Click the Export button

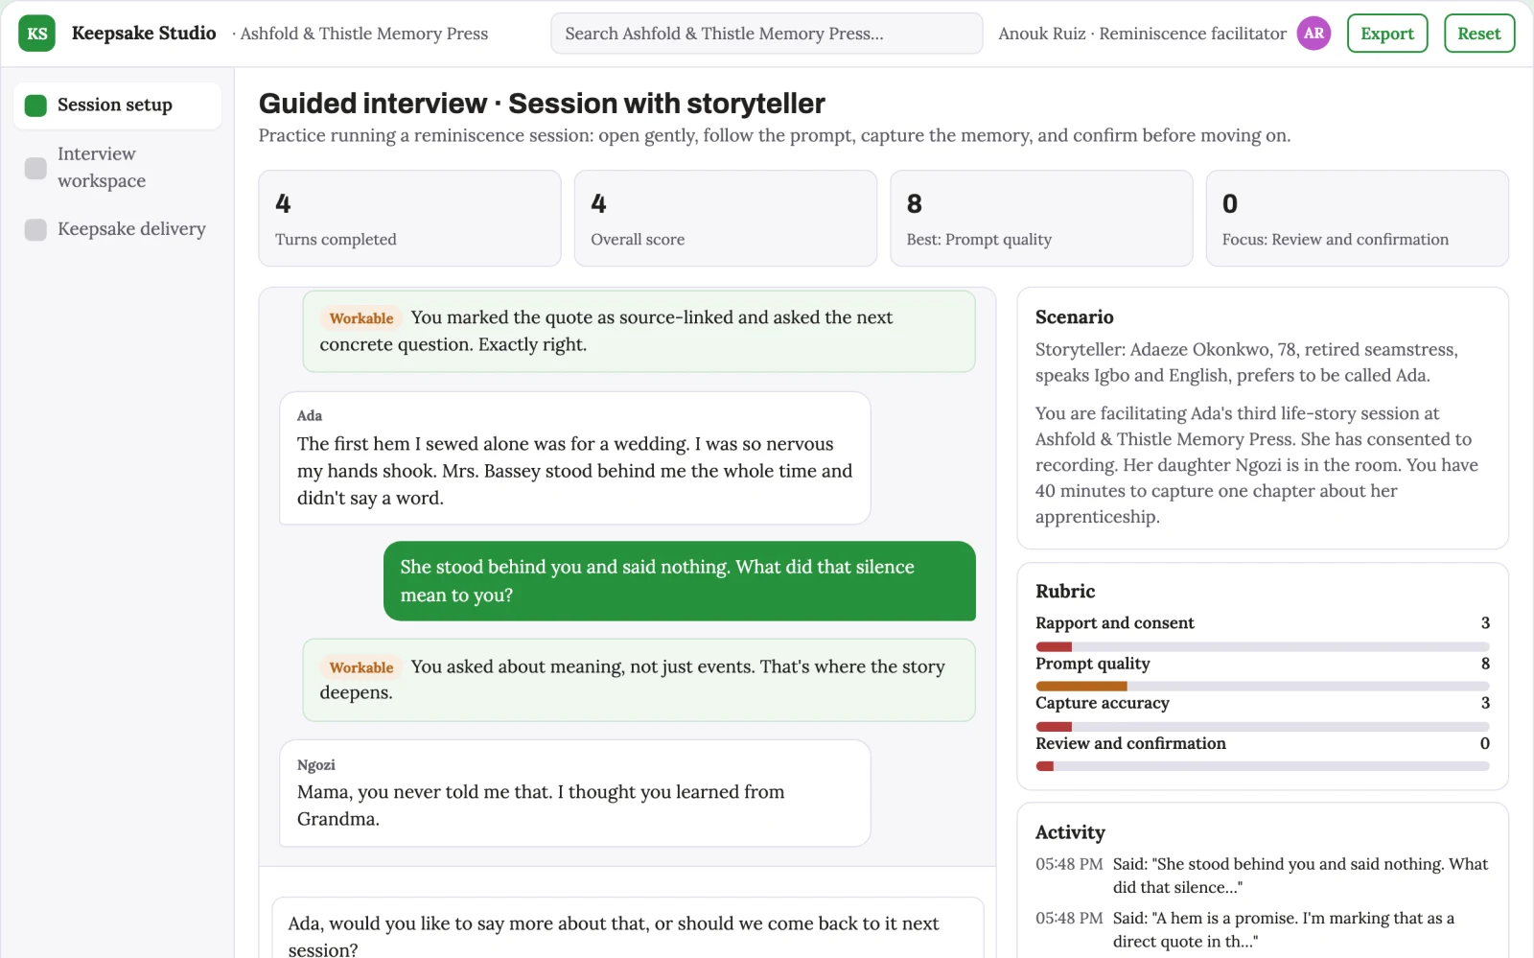(x=1387, y=34)
